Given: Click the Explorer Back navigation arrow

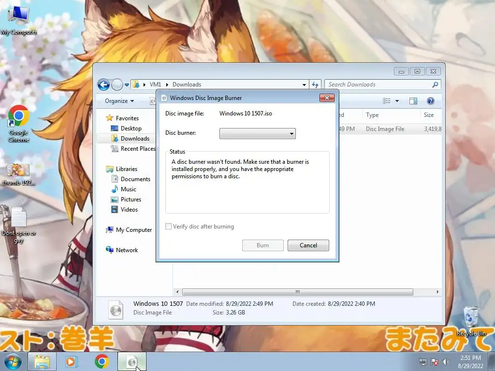Looking at the screenshot, I should point(103,85).
